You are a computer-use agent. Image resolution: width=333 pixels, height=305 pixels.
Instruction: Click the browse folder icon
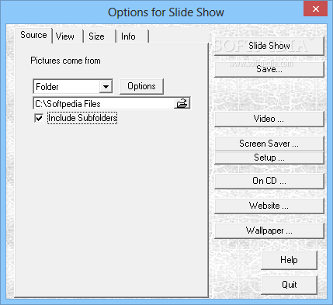pyautogui.click(x=182, y=103)
